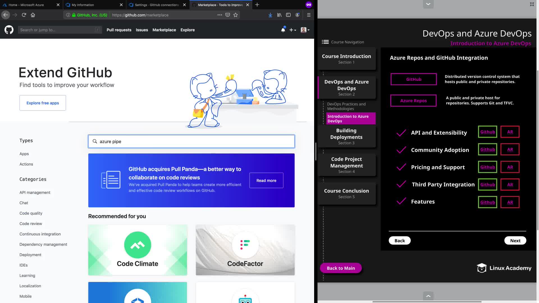The width and height of the screenshot is (539, 303).
Task: Open Course Navigation list icon
Action: (x=325, y=42)
